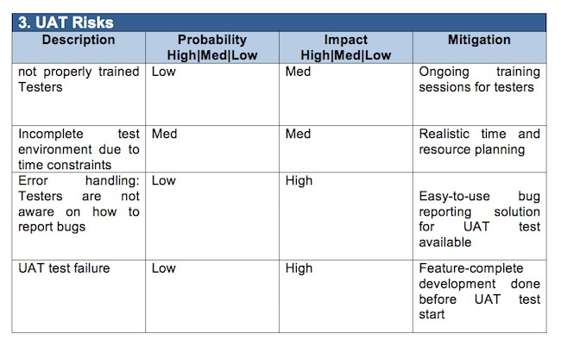
Task: Select the Probability column header
Action: 212,47
